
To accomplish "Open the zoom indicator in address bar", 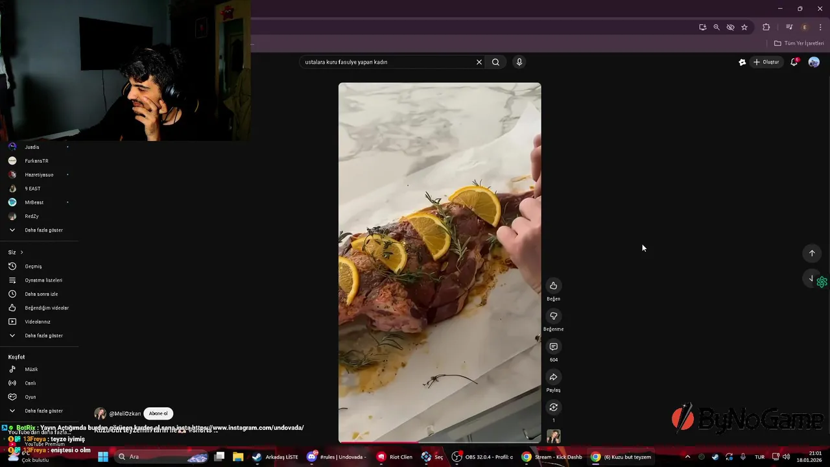I will tap(717, 27).
